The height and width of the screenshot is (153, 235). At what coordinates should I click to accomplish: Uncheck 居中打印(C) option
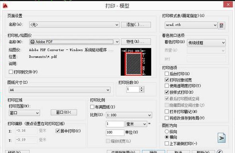[58, 131]
